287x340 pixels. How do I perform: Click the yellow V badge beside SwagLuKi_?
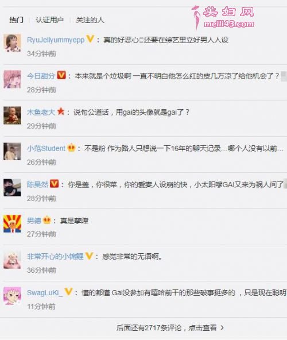[68, 292]
